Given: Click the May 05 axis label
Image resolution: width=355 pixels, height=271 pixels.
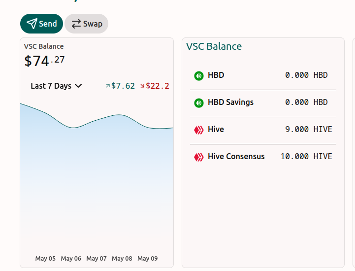Looking at the screenshot, I should point(45,259).
